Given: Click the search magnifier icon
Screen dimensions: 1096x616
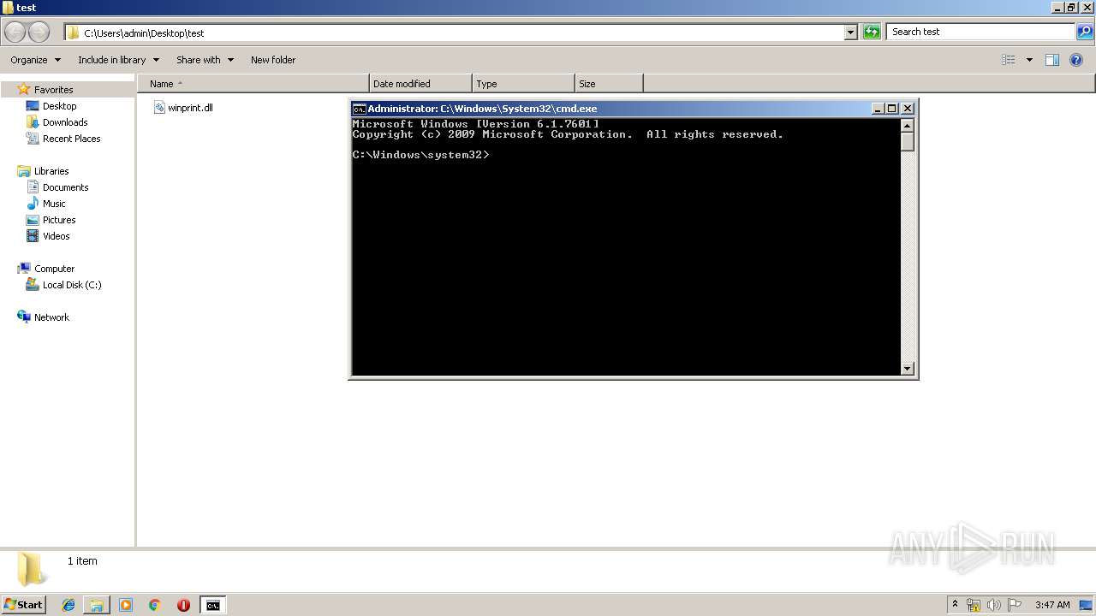Looking at the screenshot, I should click(1085, 32).
